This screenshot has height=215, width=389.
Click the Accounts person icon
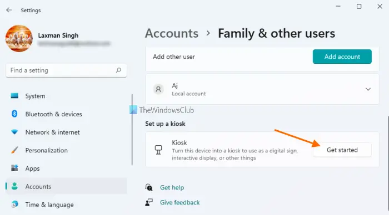pos(14,186)
